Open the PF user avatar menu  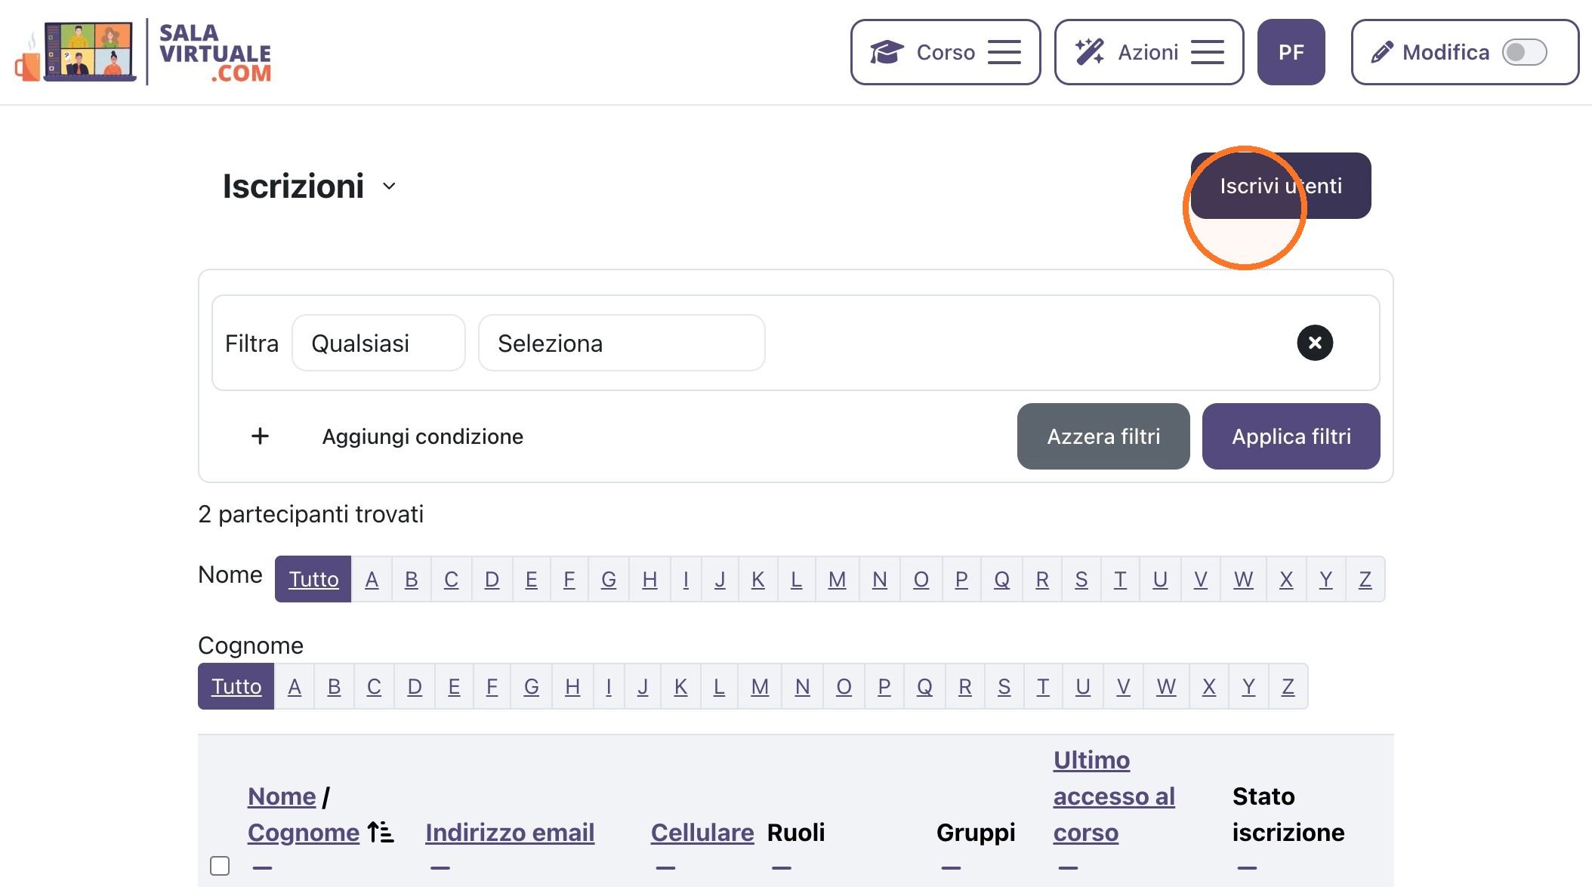(1291, 52)
